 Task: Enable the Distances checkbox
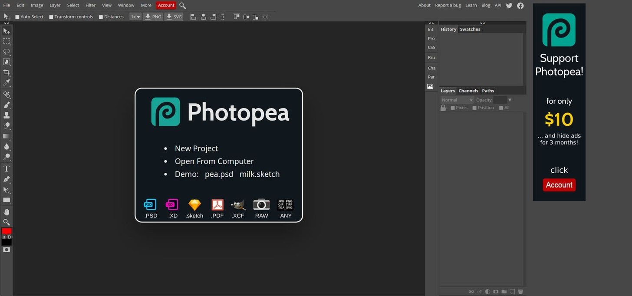(101, 17)
